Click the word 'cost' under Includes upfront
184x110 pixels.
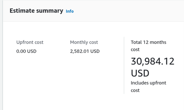coord(135,90)
